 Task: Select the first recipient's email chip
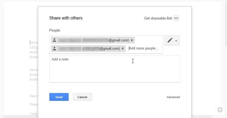point(94,40)
